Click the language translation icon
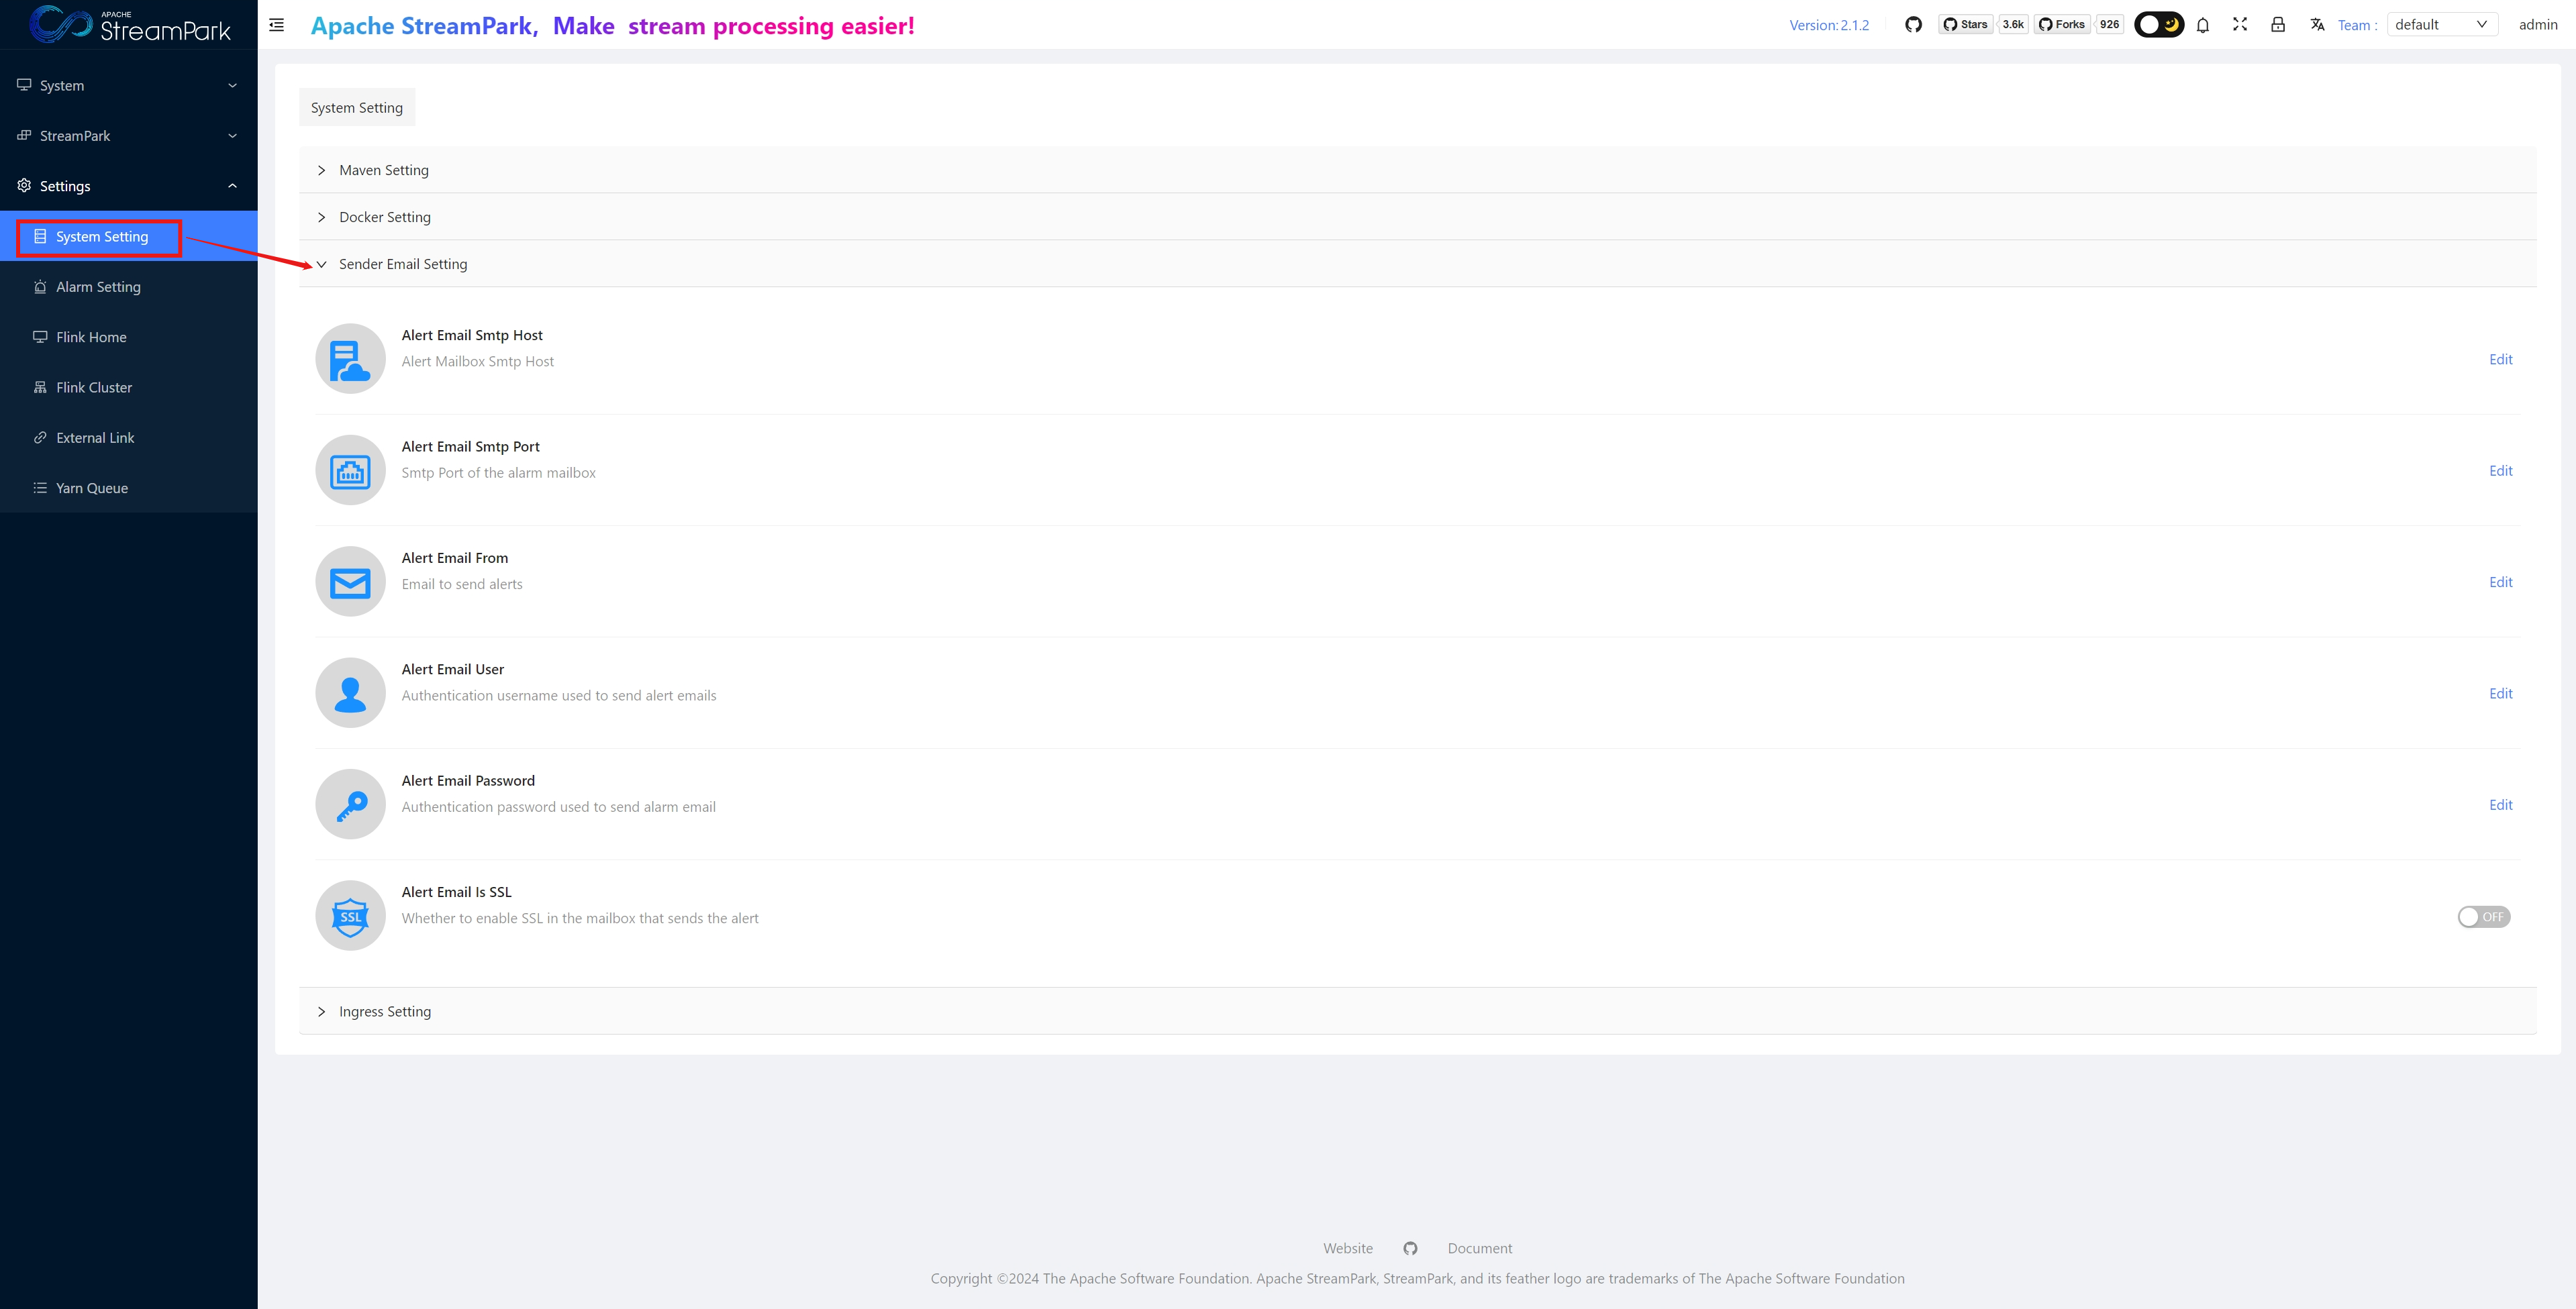This screenshot has width=2576, height=1309. [2317, 25]
